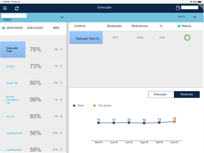Toggle the Real legend series
204x153 pixels.
78,105
